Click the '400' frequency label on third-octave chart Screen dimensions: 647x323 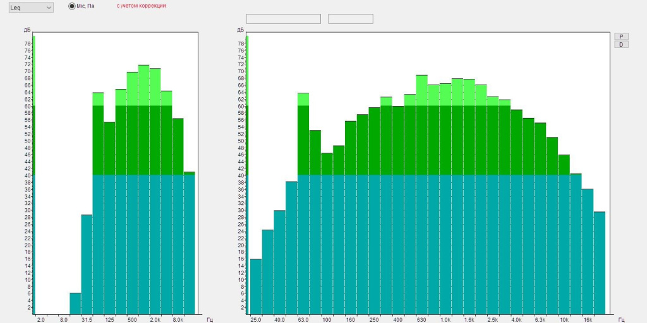pyautogui.click(x=398, y=320)
